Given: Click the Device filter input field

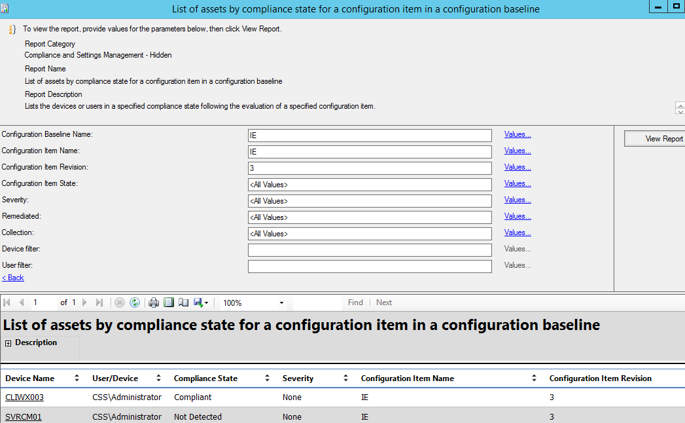Looking at the screenshot, I should (370, 249).
